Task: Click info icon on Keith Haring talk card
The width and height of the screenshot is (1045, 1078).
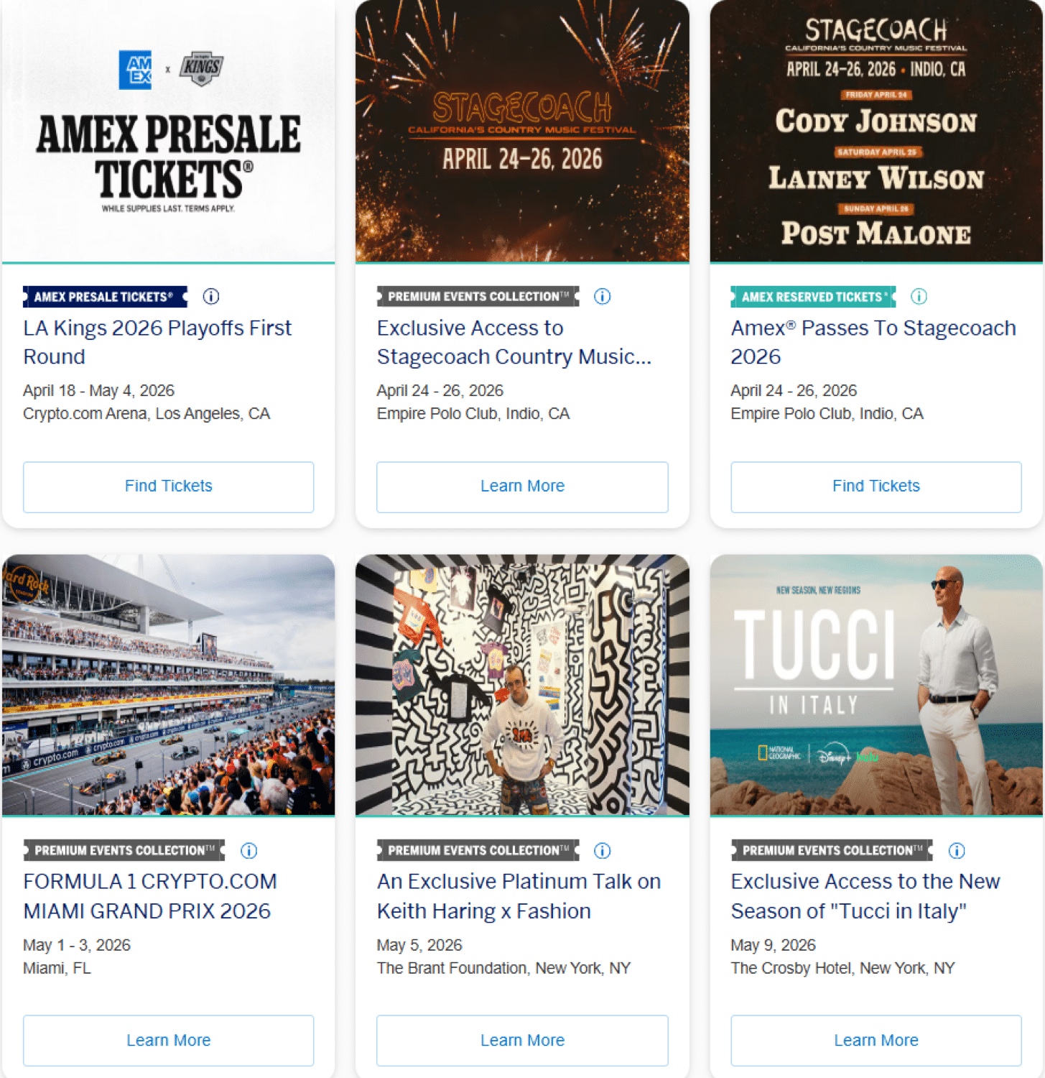Action: point(602,850)
